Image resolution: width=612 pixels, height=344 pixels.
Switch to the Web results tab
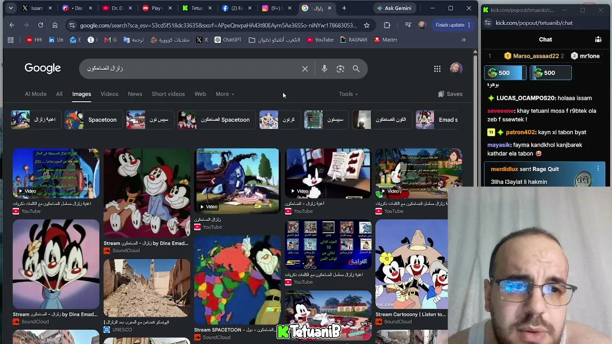[200, 94]
